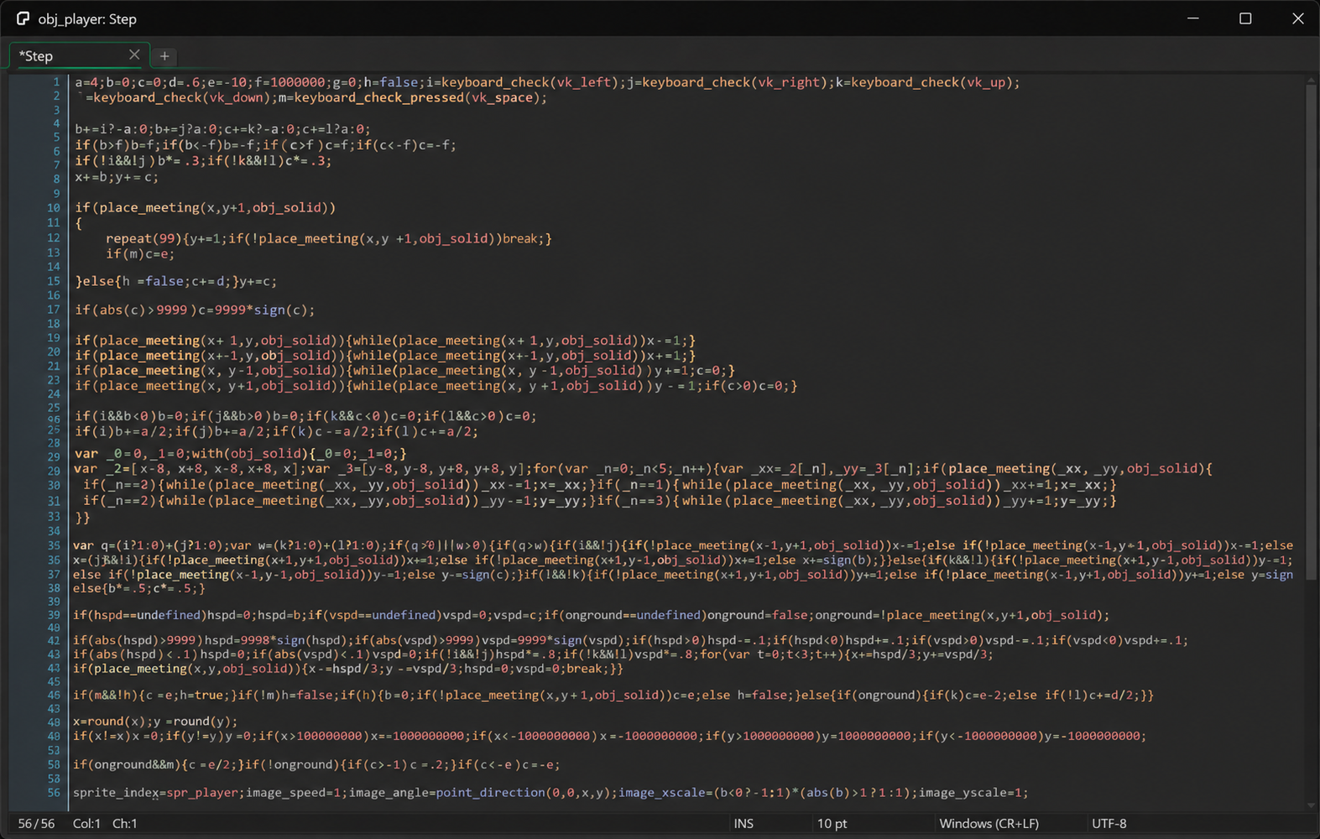Select the *Step tab
The height and width of the screenshot is (839, 1320).
click(x=79, y=55)
